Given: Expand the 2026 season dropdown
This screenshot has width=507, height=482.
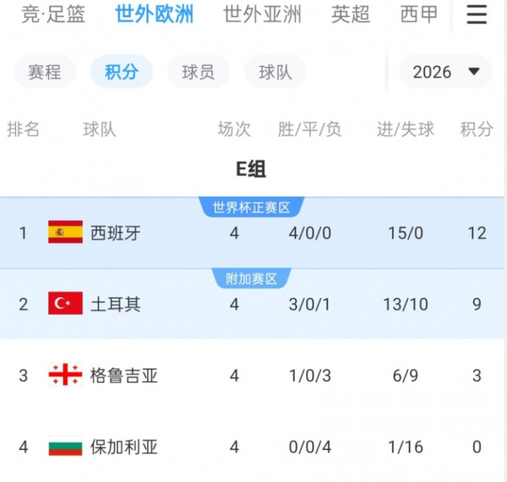Looking at the screenshot, I should (x=446, y=72).
